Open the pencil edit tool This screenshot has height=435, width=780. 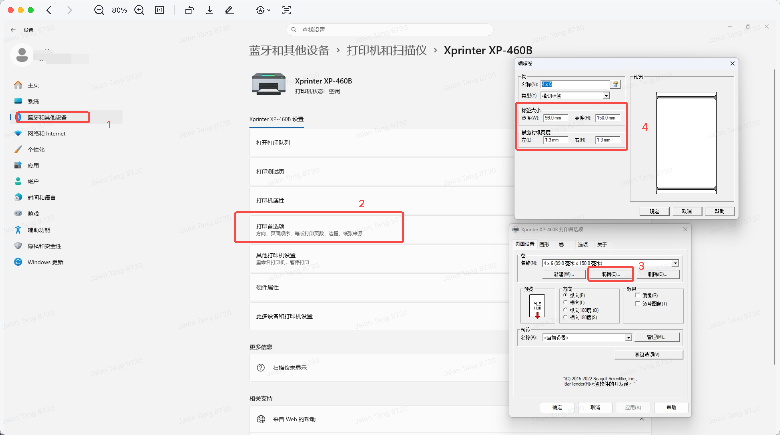coord(229,10)
